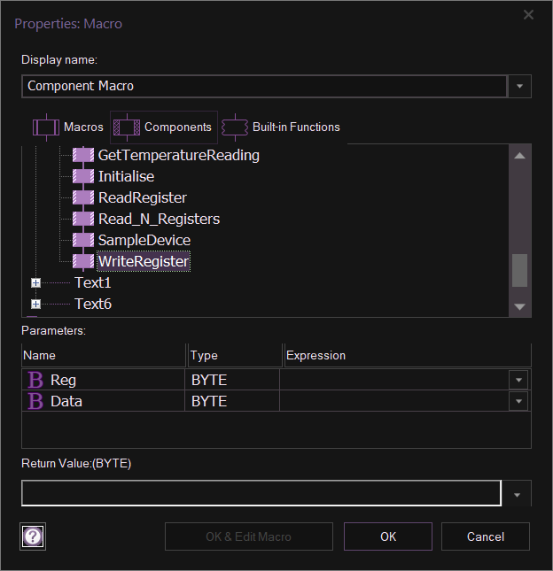This screenshot has height=571, width=553.
Task: Click the tree scrollbar thumb
Action: tap(519, 270)
